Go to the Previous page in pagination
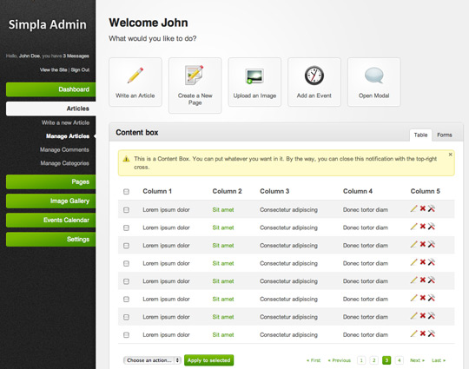Viewport: 469px width, 369px height. (340, 360)
